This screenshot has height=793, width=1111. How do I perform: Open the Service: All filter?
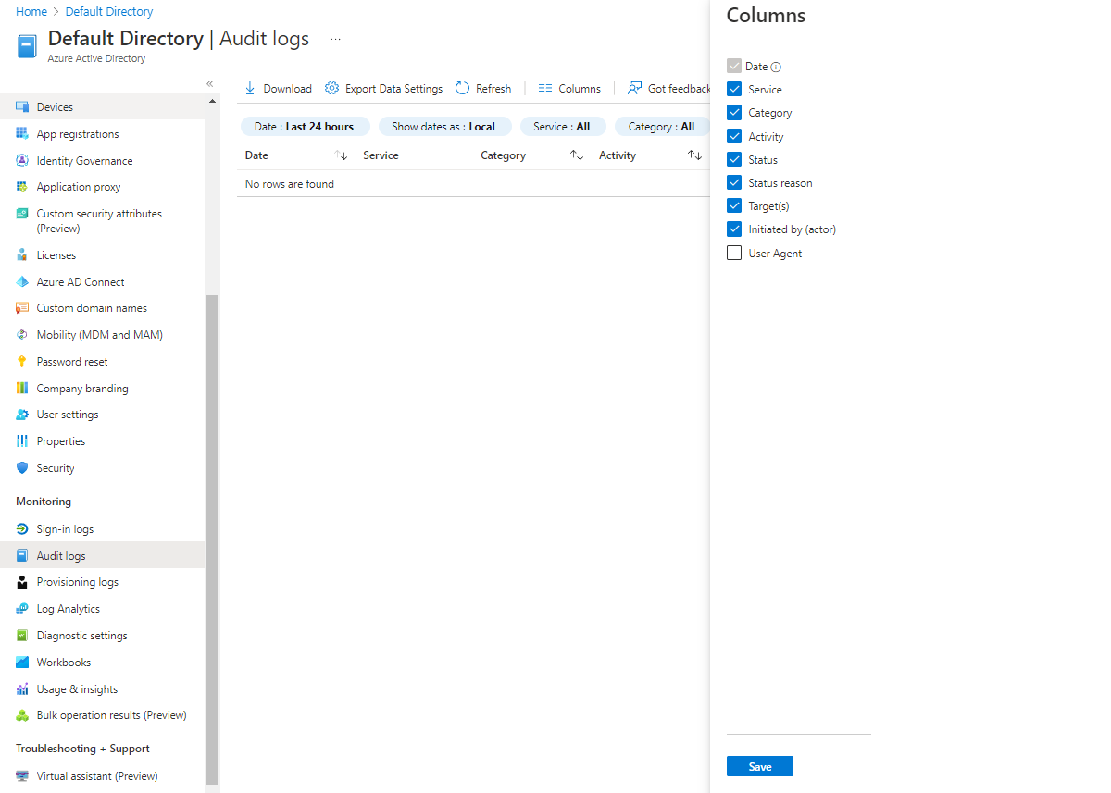click(x=562, y=127)
